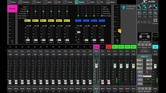Select DCA group 2

(143, 45)
